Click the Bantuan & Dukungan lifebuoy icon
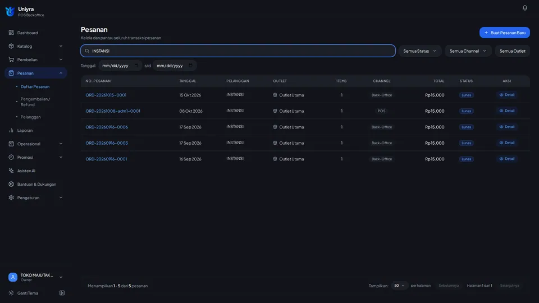Screen dimensions: 539x303 point(11,184)
